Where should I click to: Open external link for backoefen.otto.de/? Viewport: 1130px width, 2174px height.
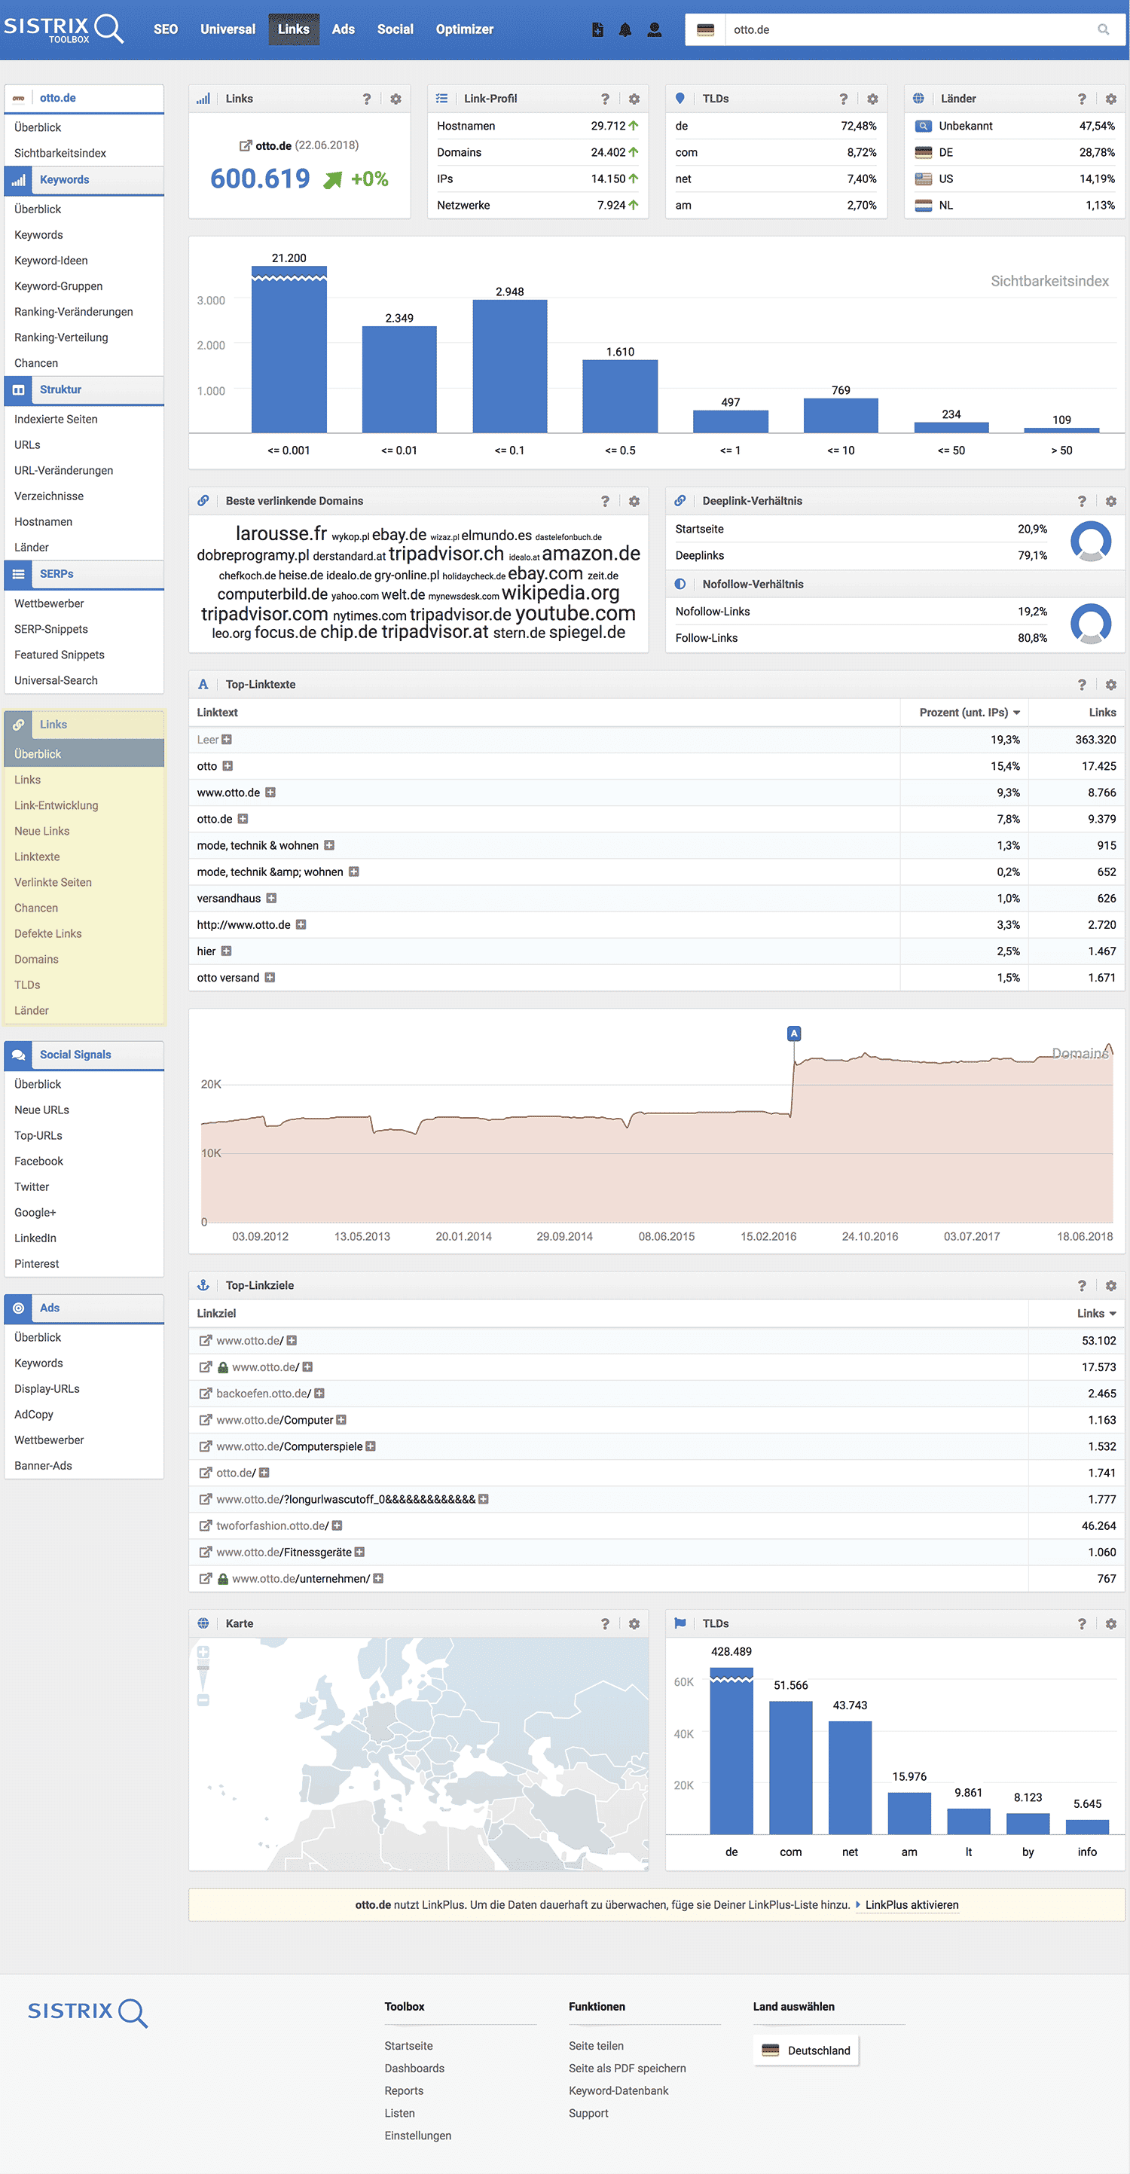coord(205,1394)
